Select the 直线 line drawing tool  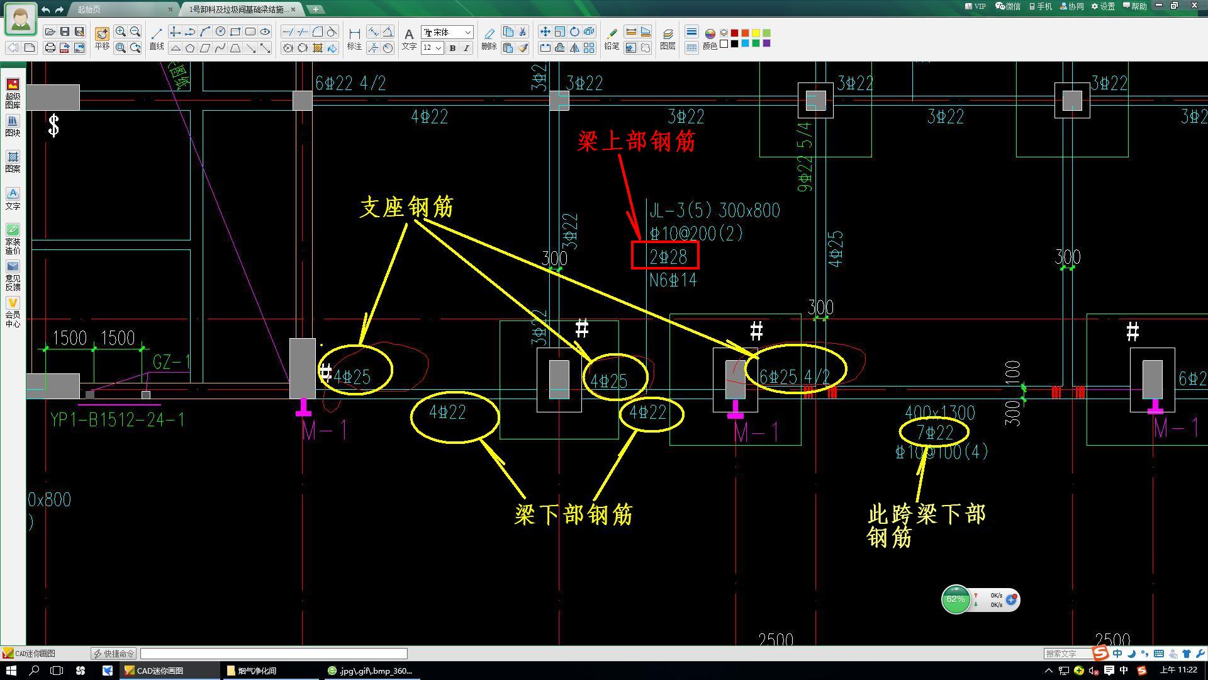(157, 38)
